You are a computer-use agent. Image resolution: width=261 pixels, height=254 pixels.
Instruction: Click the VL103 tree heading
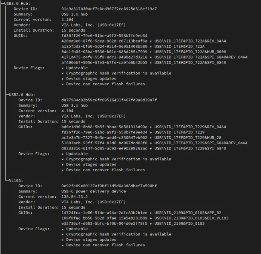click(x=16, y=181)
